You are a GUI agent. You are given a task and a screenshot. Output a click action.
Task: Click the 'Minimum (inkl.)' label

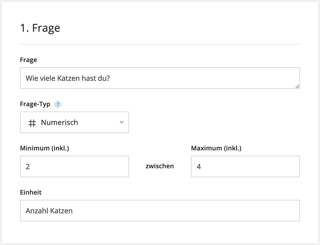click(44, 148)
